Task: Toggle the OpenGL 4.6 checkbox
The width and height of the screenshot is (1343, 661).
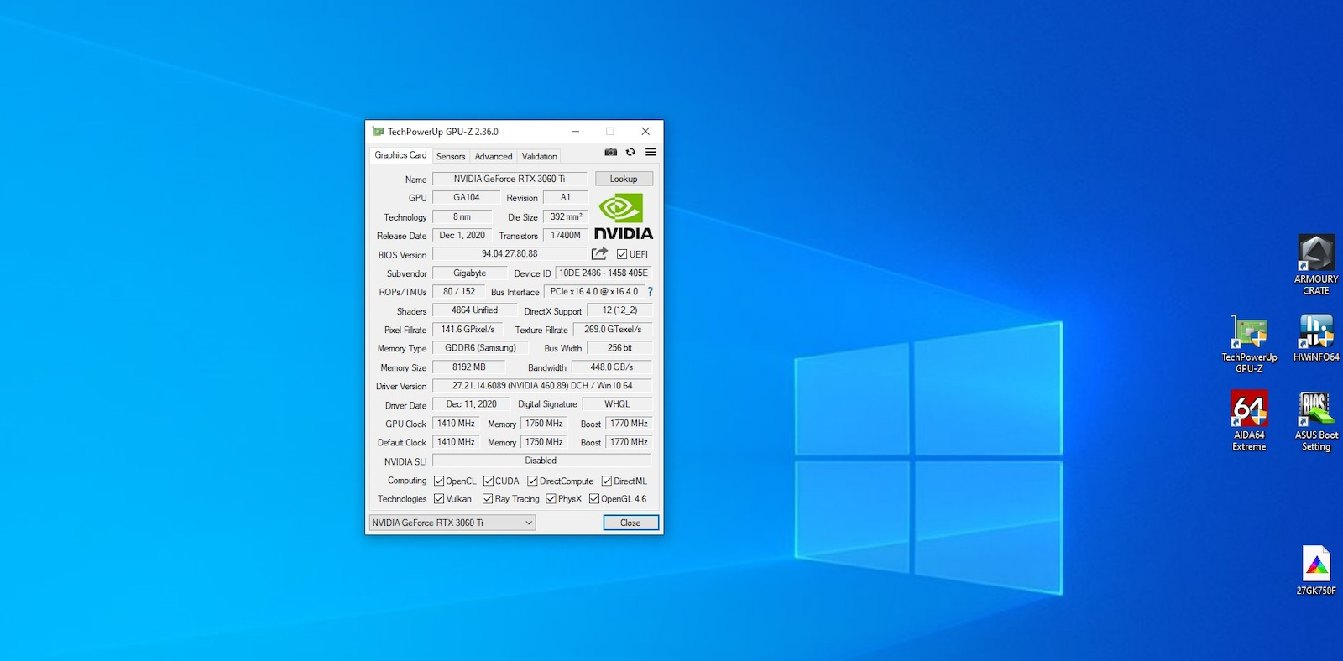Action: click(594, 499)
